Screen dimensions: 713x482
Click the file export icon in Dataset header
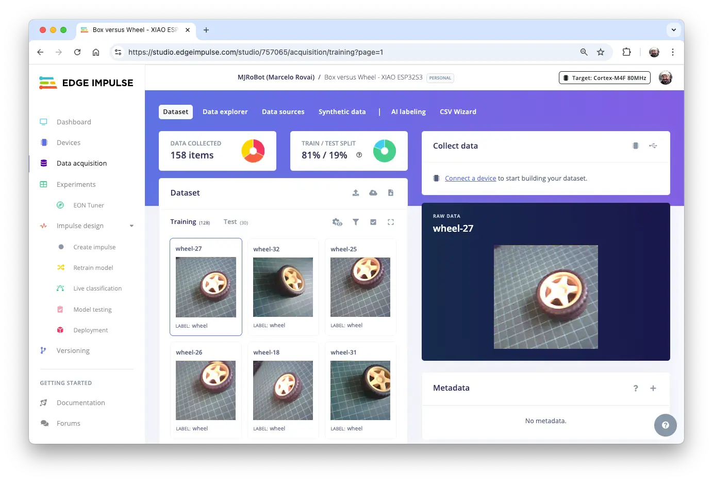pyautogui.click(x=391, y=193)
